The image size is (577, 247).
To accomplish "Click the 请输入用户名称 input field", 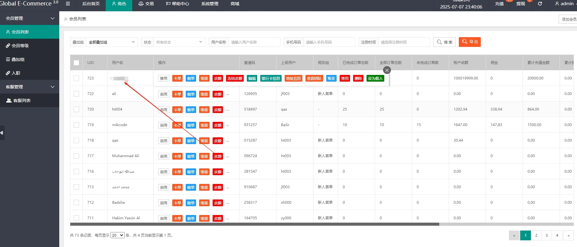I will 254,42.
